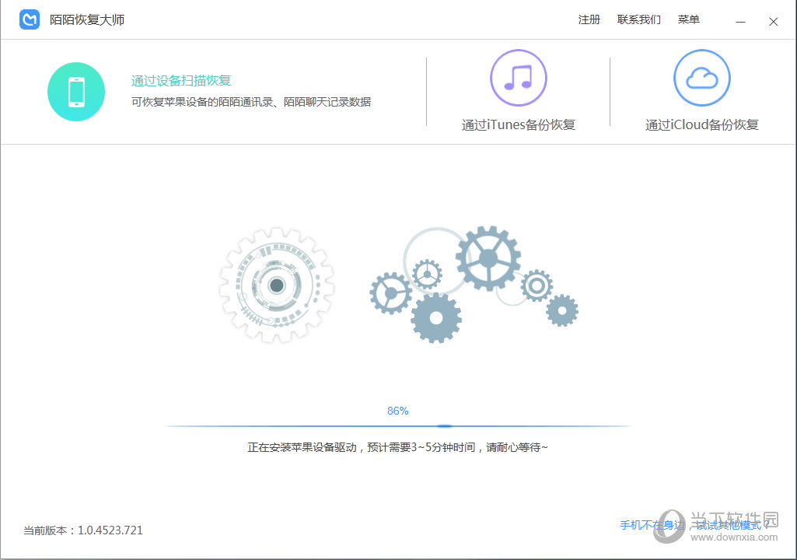Minimize the recovery window

tap(740, 21)
